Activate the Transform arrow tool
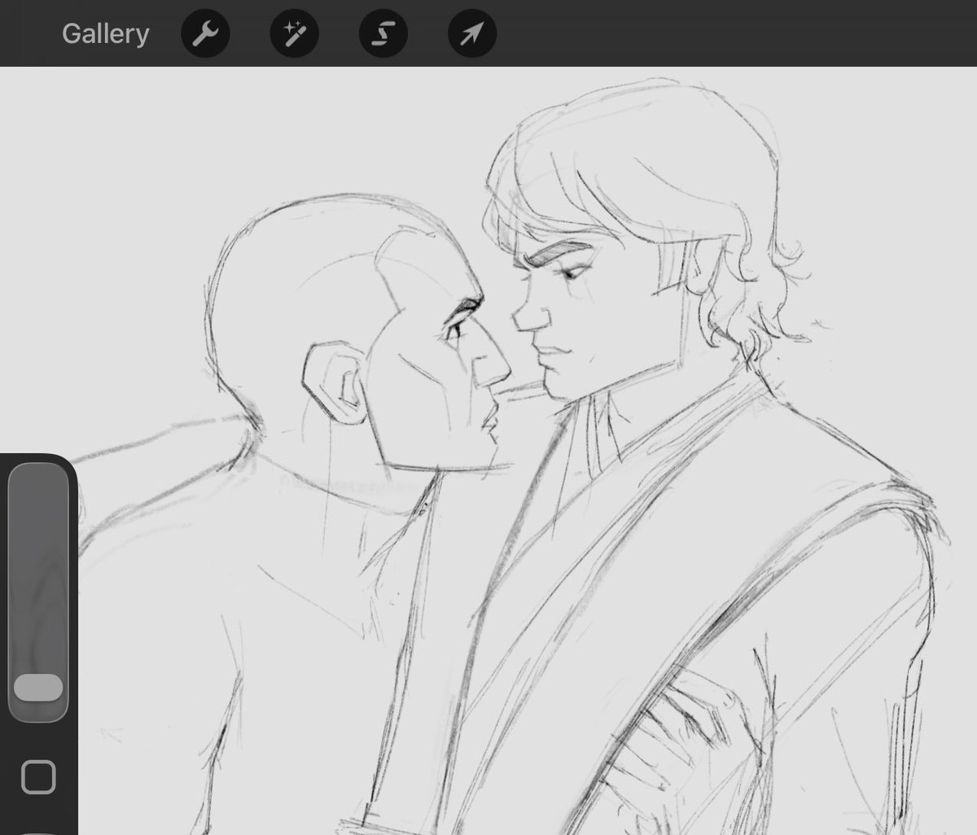 pos(472,33)
